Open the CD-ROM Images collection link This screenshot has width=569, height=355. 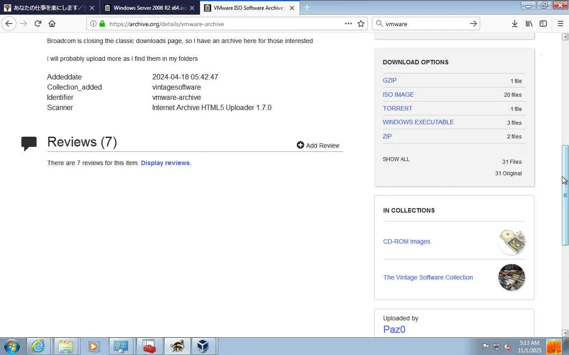407,241
